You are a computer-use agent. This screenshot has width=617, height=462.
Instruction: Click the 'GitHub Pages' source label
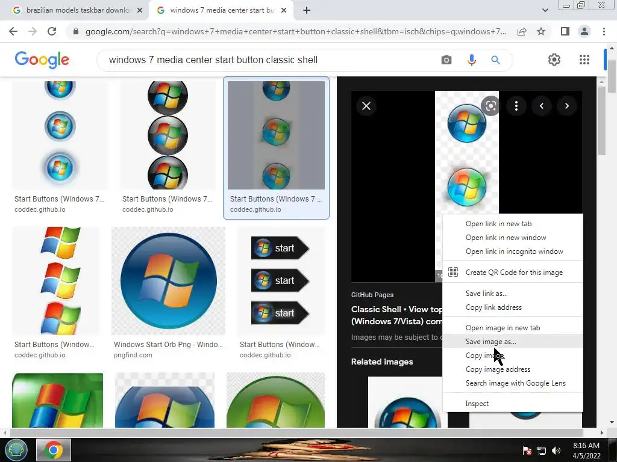pyautogui.click(x=372, y=295)
